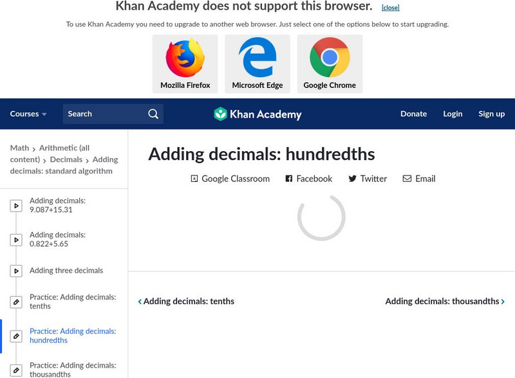Open the Courses dropdown menu

28,114
